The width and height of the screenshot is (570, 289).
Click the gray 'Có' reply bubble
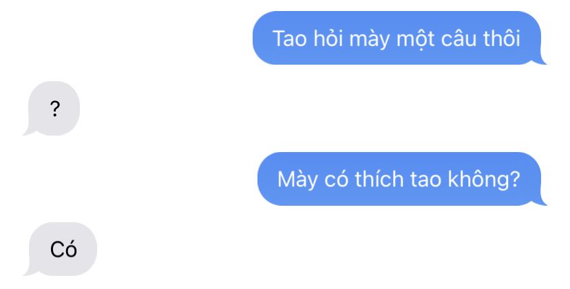pyautogui.click(x=63, y=249)
